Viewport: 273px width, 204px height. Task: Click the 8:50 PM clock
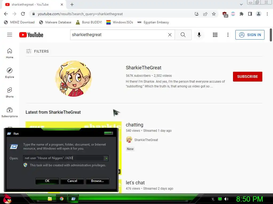(x=249, y=199)
